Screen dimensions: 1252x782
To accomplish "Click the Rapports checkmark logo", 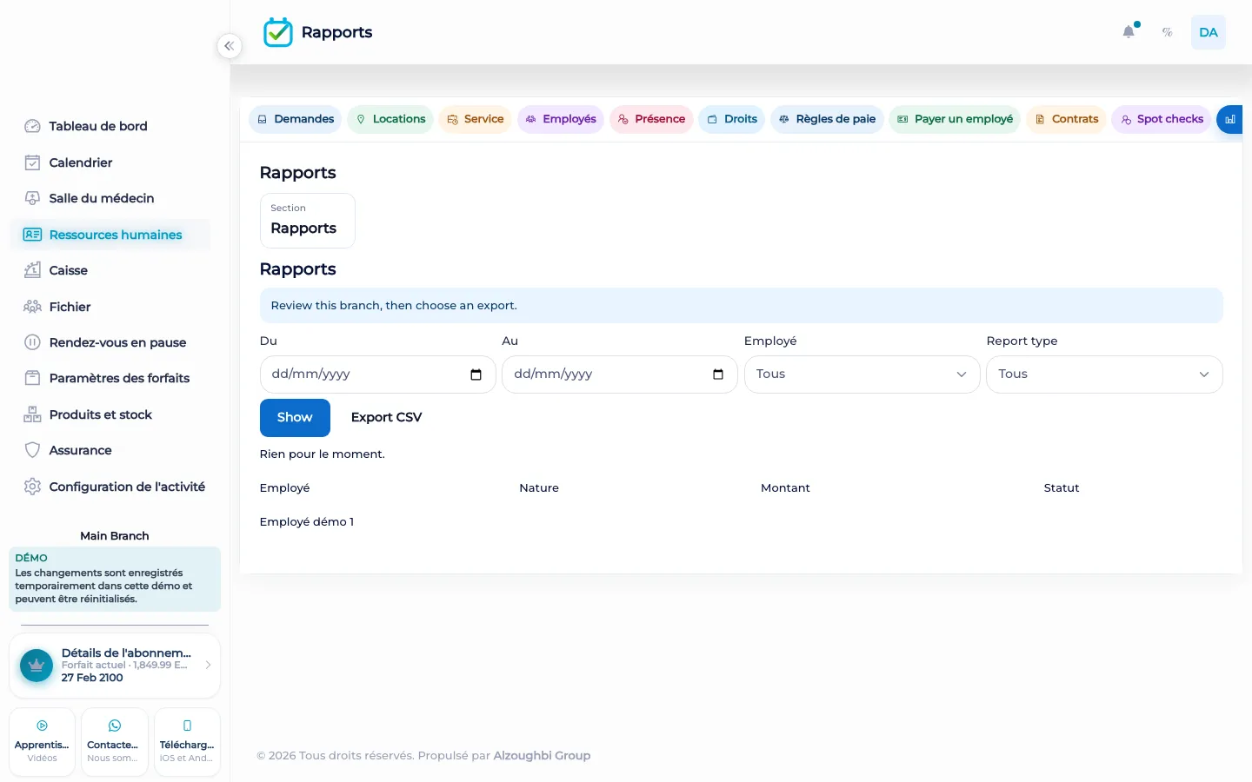I will point(278,32).
